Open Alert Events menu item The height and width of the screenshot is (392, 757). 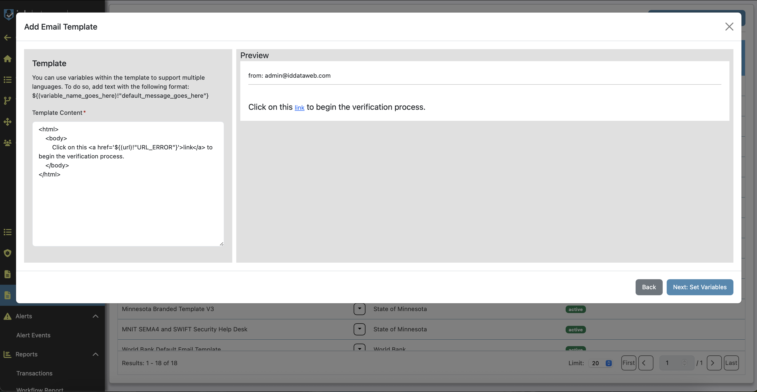click(34, 335)
